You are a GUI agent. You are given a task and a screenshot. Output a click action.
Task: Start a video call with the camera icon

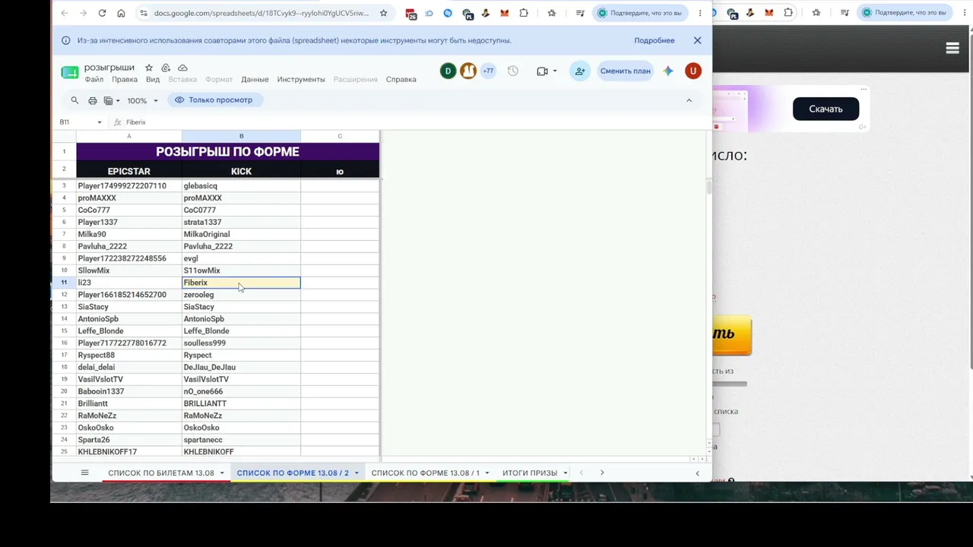click(x=542, y=71)
